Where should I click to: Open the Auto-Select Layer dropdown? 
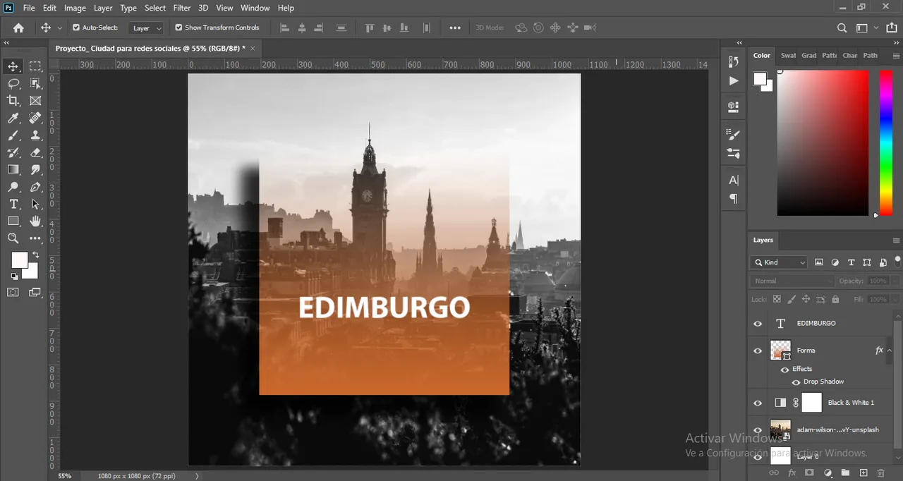click(147, 28)
